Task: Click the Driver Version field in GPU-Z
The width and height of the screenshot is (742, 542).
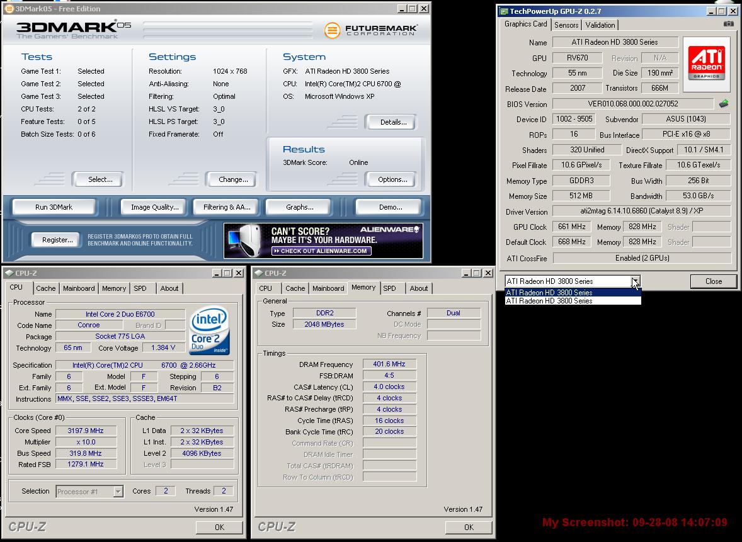Action: pyautogui.click(x=642, y=211)
